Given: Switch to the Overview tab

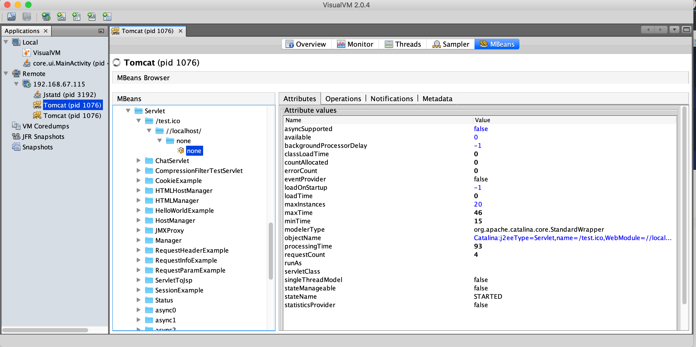Looking at the screenshot, I should click(306, 44).
